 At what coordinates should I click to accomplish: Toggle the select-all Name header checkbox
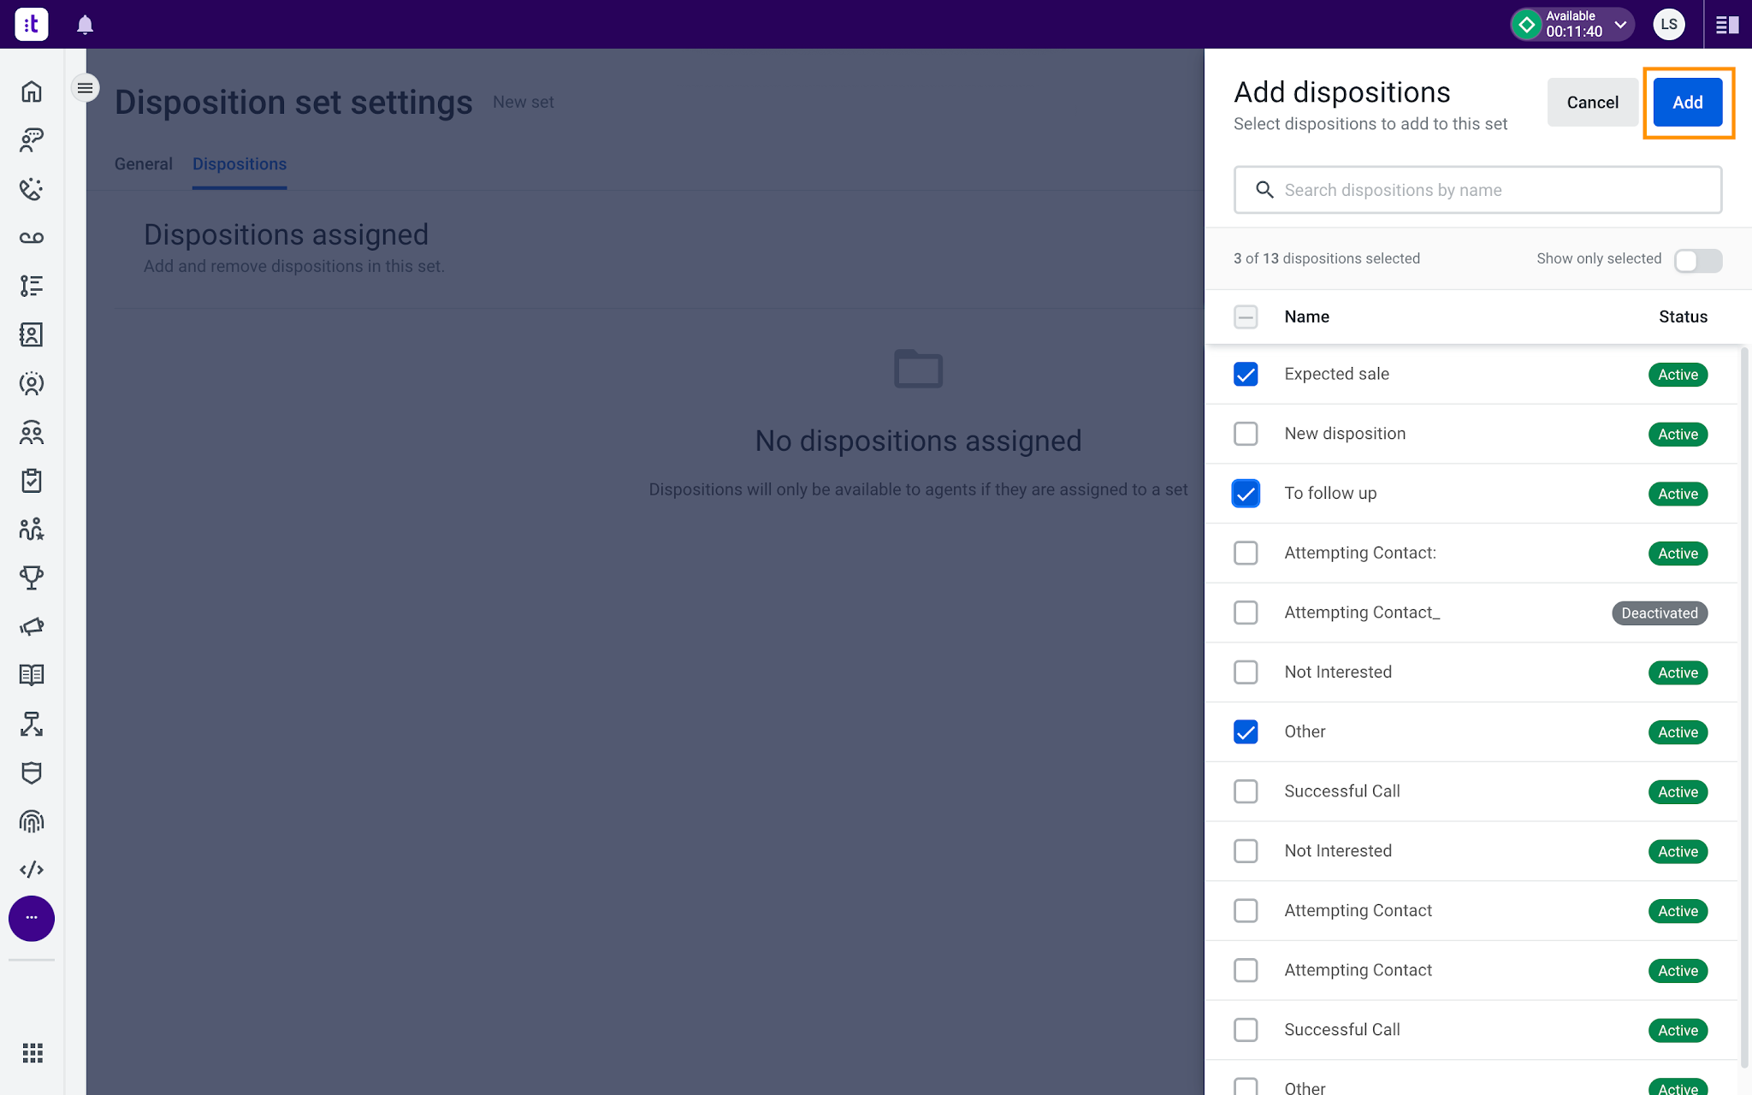(1246, 317)
